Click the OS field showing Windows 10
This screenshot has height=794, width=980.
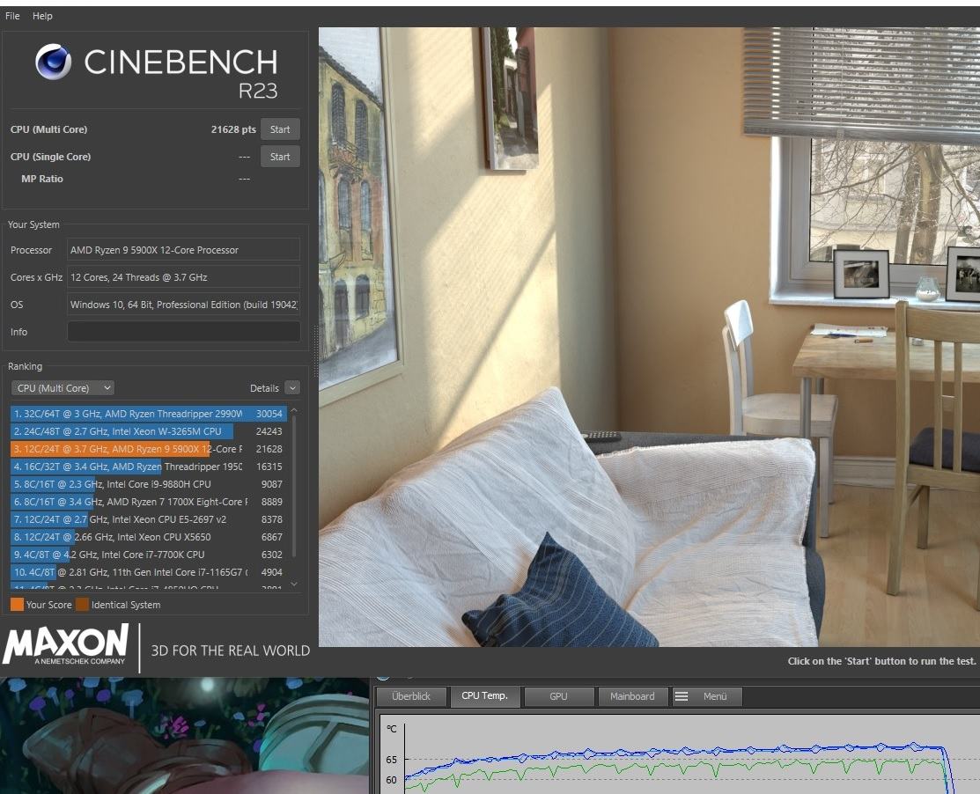click(x=183, y=305)
